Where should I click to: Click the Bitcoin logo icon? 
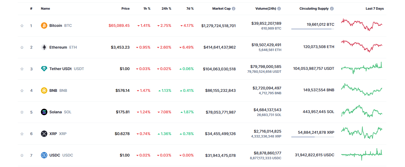click(44, 26)
